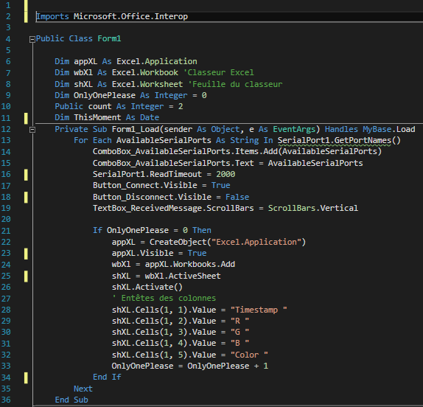Click the "Color " string on line 32
Screen dimensions: 423x407
[x=249, y=355]
